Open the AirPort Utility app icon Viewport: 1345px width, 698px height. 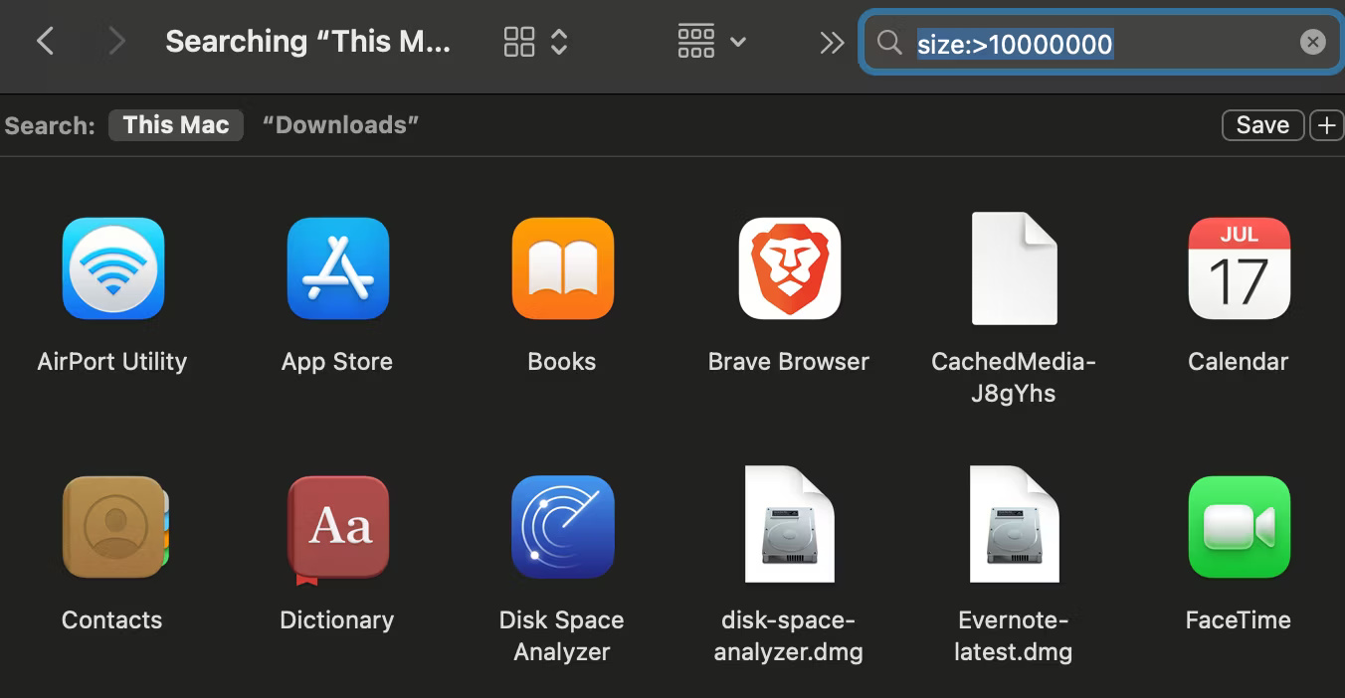(x=112, y=268)
